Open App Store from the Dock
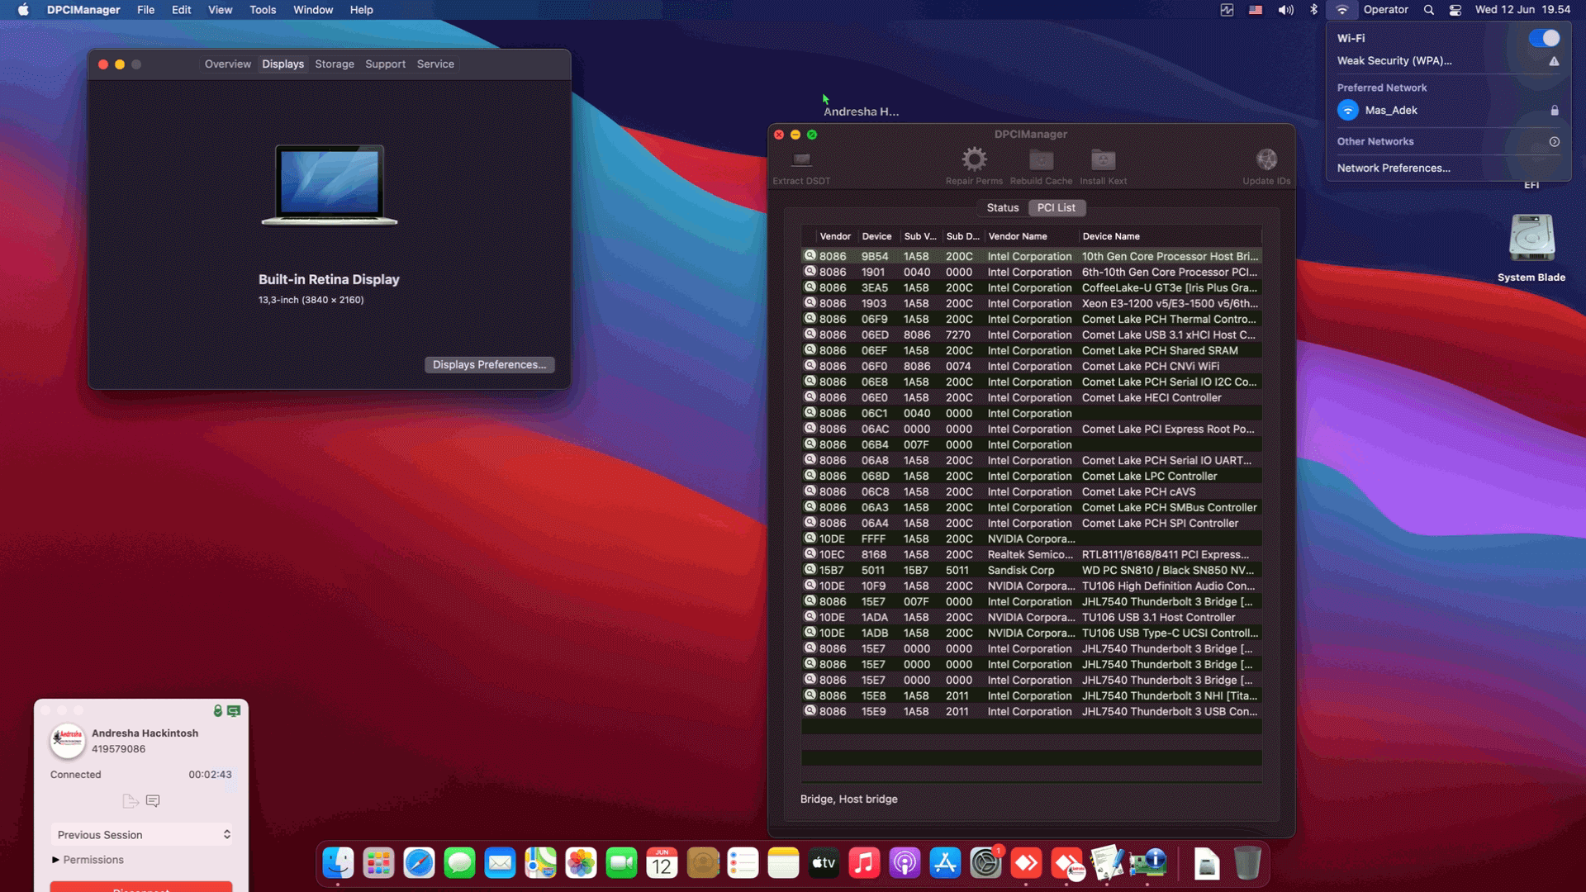The image size is (1586, 892). point(945,863)
